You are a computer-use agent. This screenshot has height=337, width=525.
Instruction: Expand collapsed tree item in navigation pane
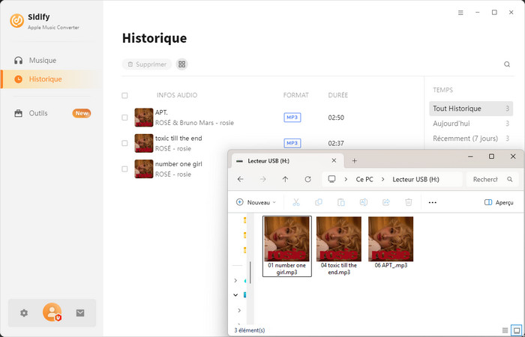[x=235, y=280]
